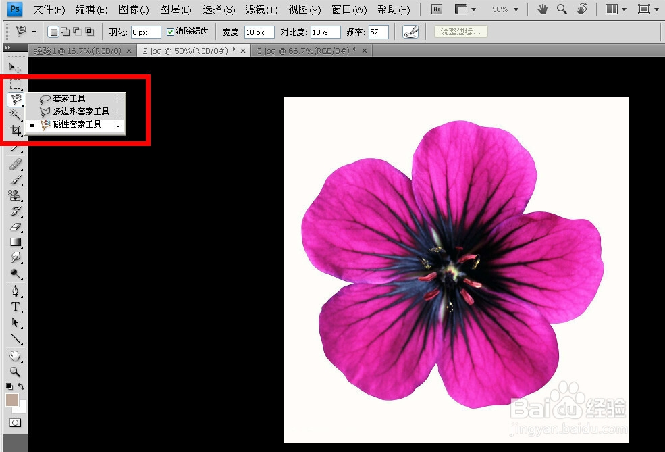The image size is (665, 452).
Task: Open the 滤镜(T) menu
Action: (261, 9)
